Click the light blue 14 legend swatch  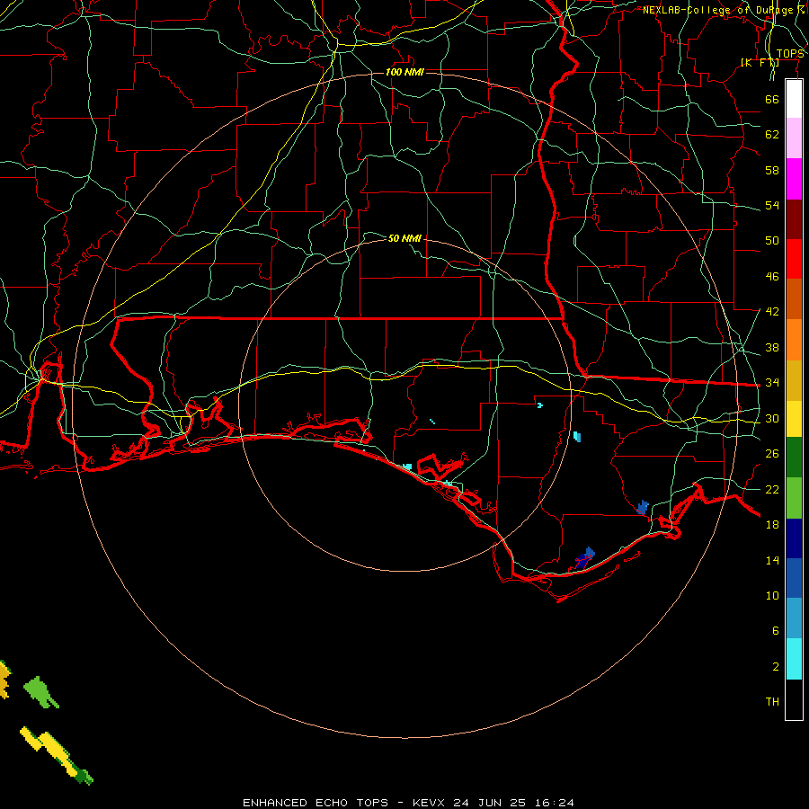[x=794, y=618]
